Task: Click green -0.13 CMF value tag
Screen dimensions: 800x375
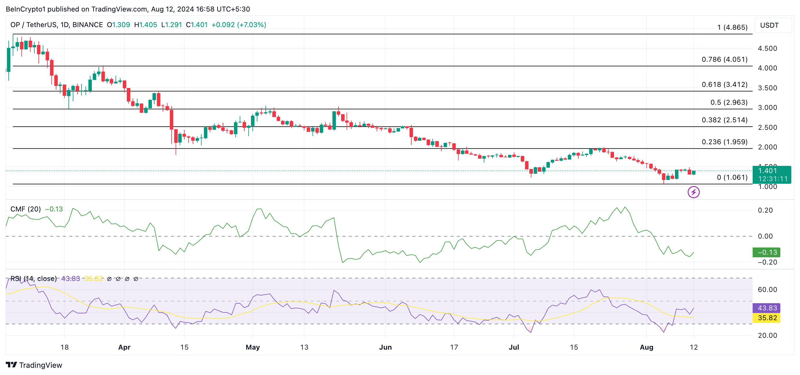Action: click(x=766, y=252)
